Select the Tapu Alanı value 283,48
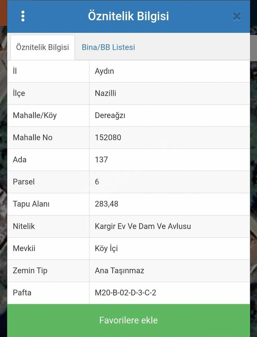Screen dimensions: 257x337 107,204
